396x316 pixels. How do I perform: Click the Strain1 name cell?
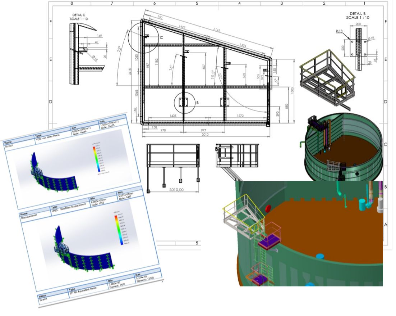46,299
